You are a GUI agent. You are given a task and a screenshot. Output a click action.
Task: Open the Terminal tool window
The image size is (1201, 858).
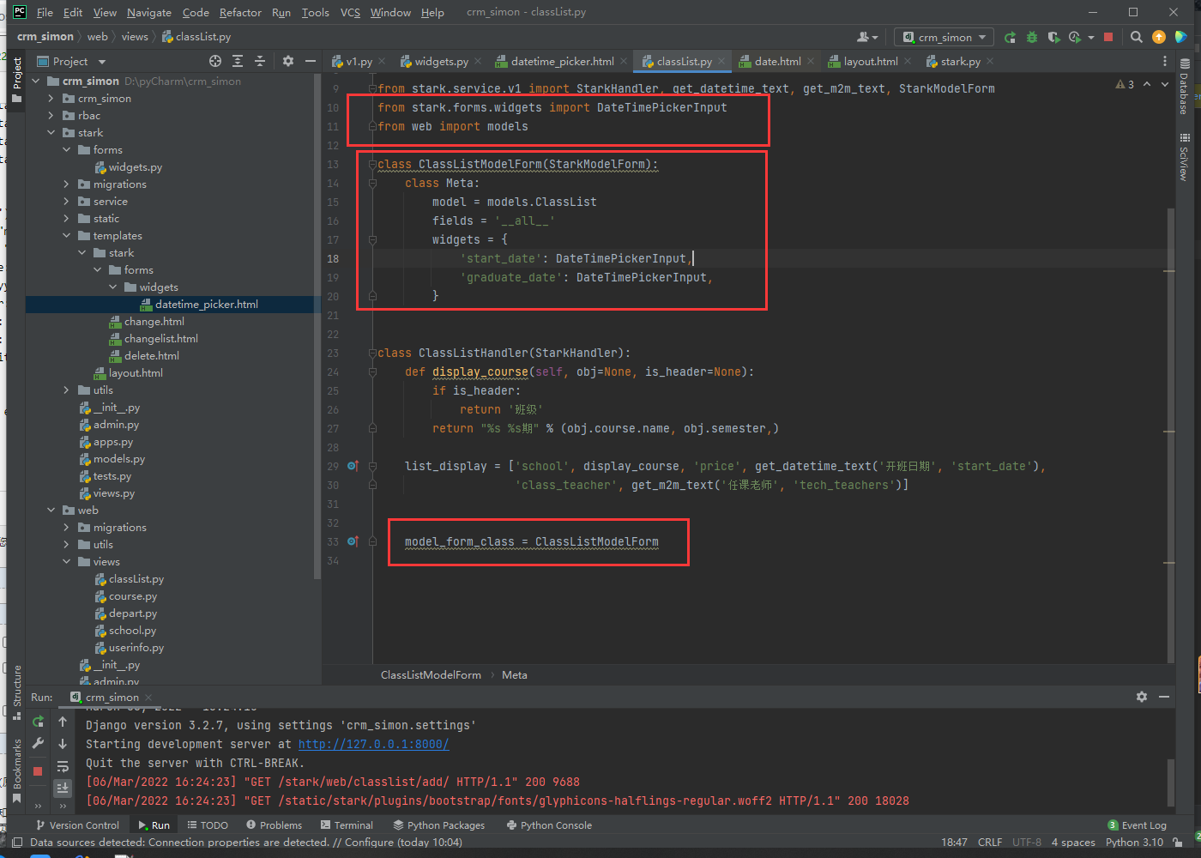pyautogui.click(x=347, y=825)
